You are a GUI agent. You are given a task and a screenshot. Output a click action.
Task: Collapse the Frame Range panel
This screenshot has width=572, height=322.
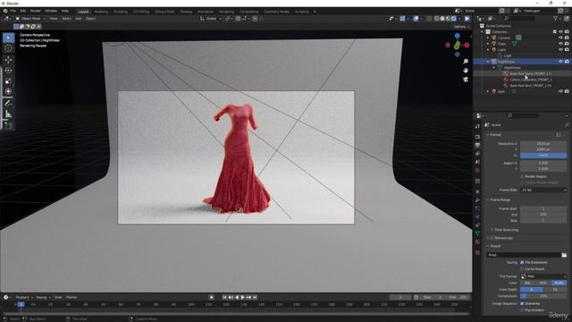[499, 199]
